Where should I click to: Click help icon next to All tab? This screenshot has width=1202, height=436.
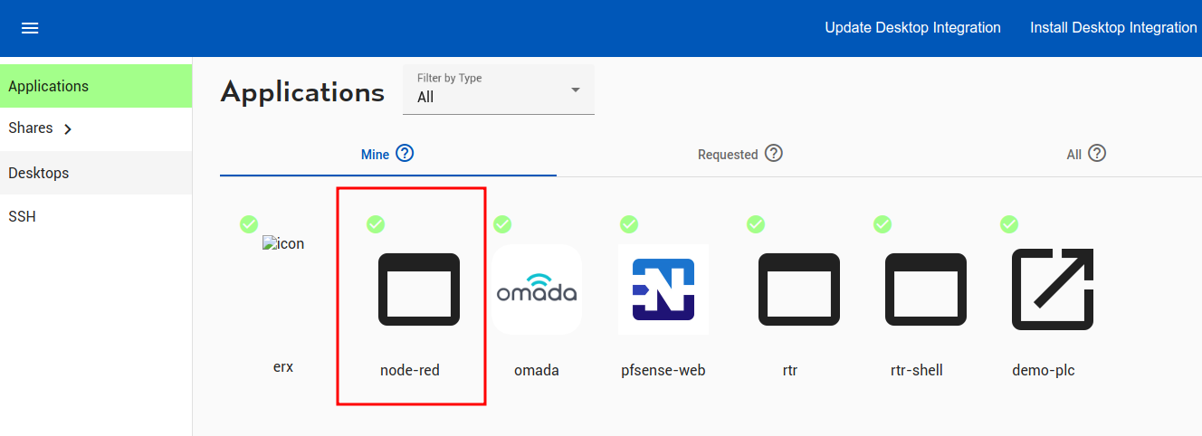coord(1097,154)
